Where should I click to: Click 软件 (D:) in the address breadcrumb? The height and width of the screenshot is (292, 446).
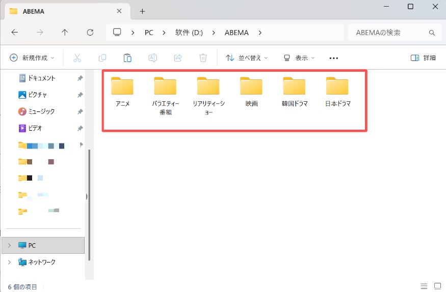tap(189, 33)
